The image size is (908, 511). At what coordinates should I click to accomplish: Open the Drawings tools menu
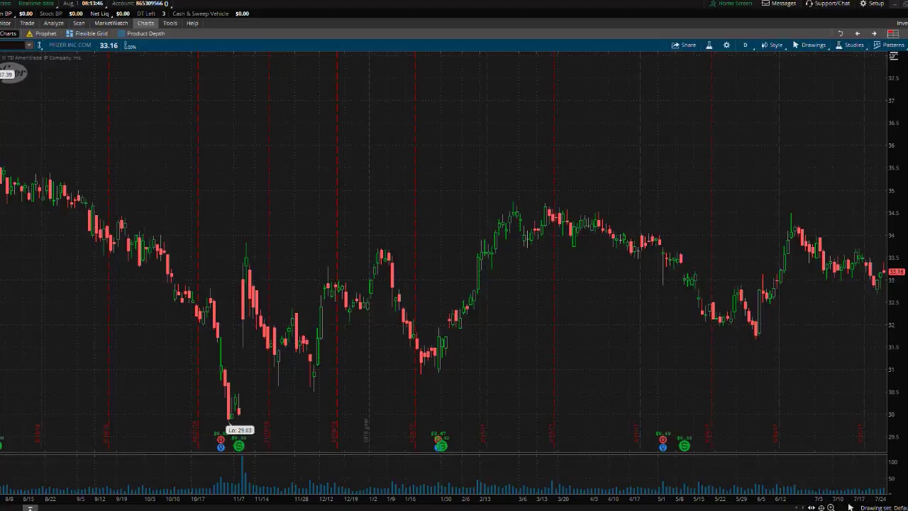(x=809, y=45)
